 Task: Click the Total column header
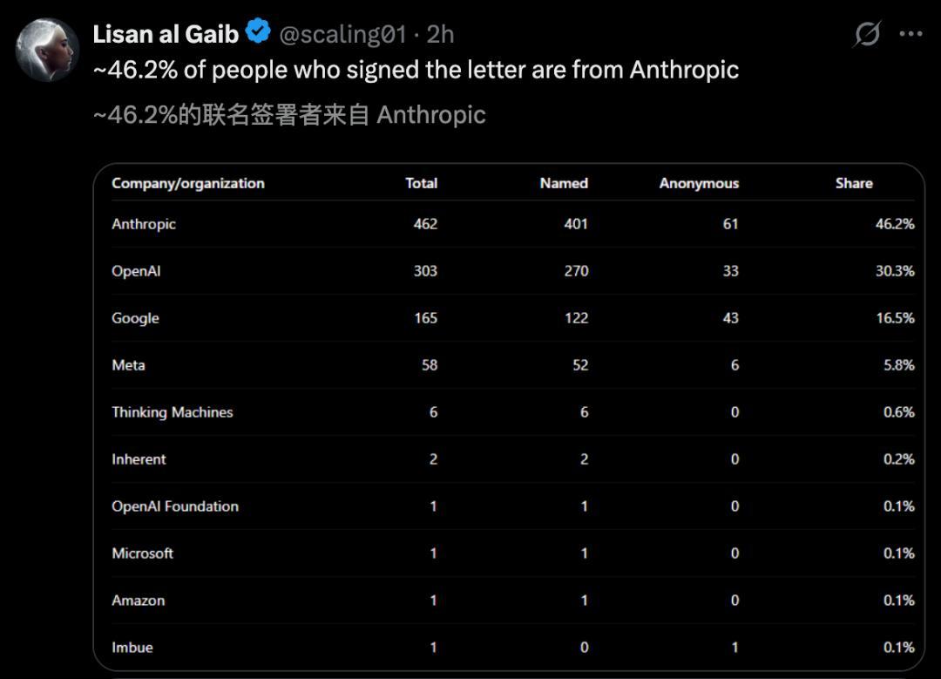click(x=422, y=183)
